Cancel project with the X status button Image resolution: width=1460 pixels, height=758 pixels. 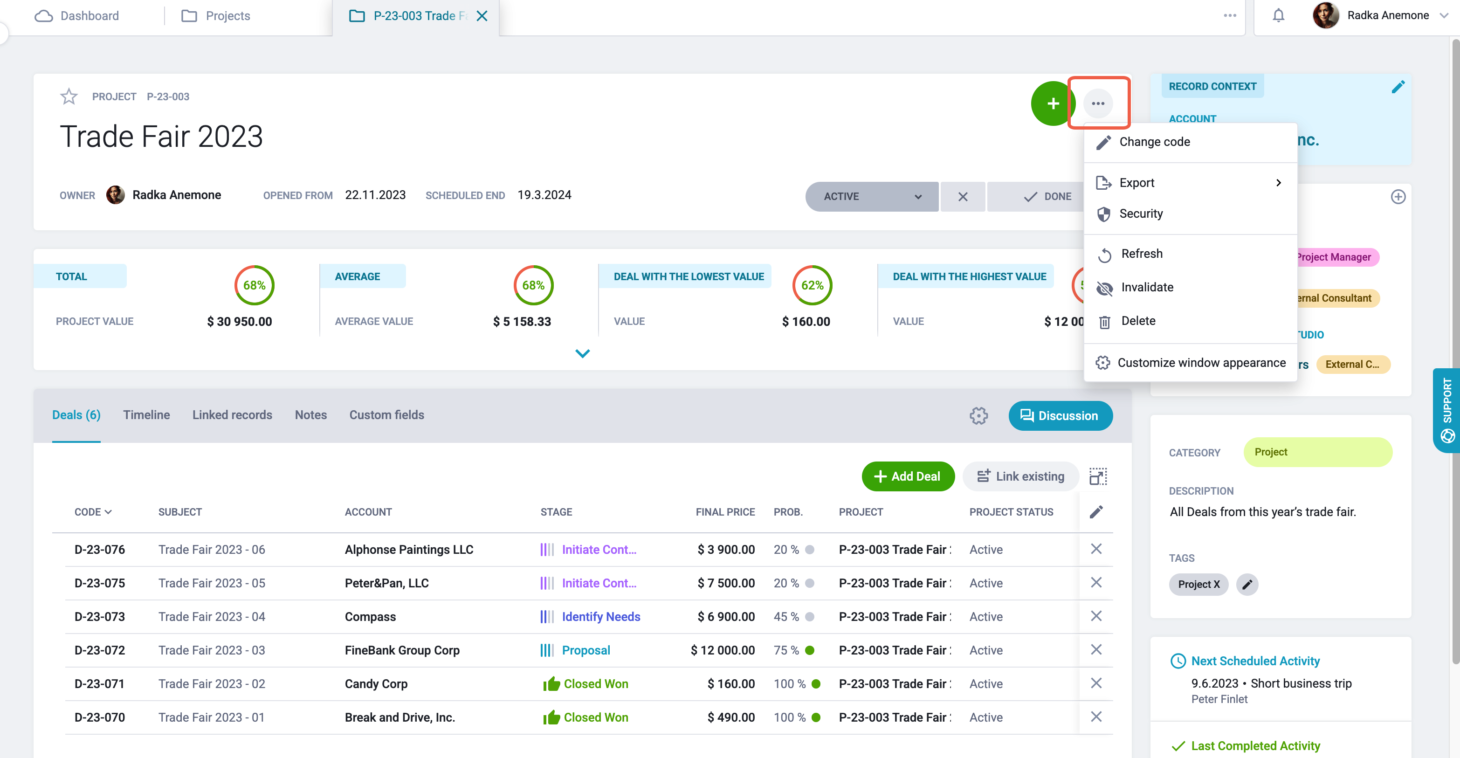pyautogui.click(x=962, y=197)
